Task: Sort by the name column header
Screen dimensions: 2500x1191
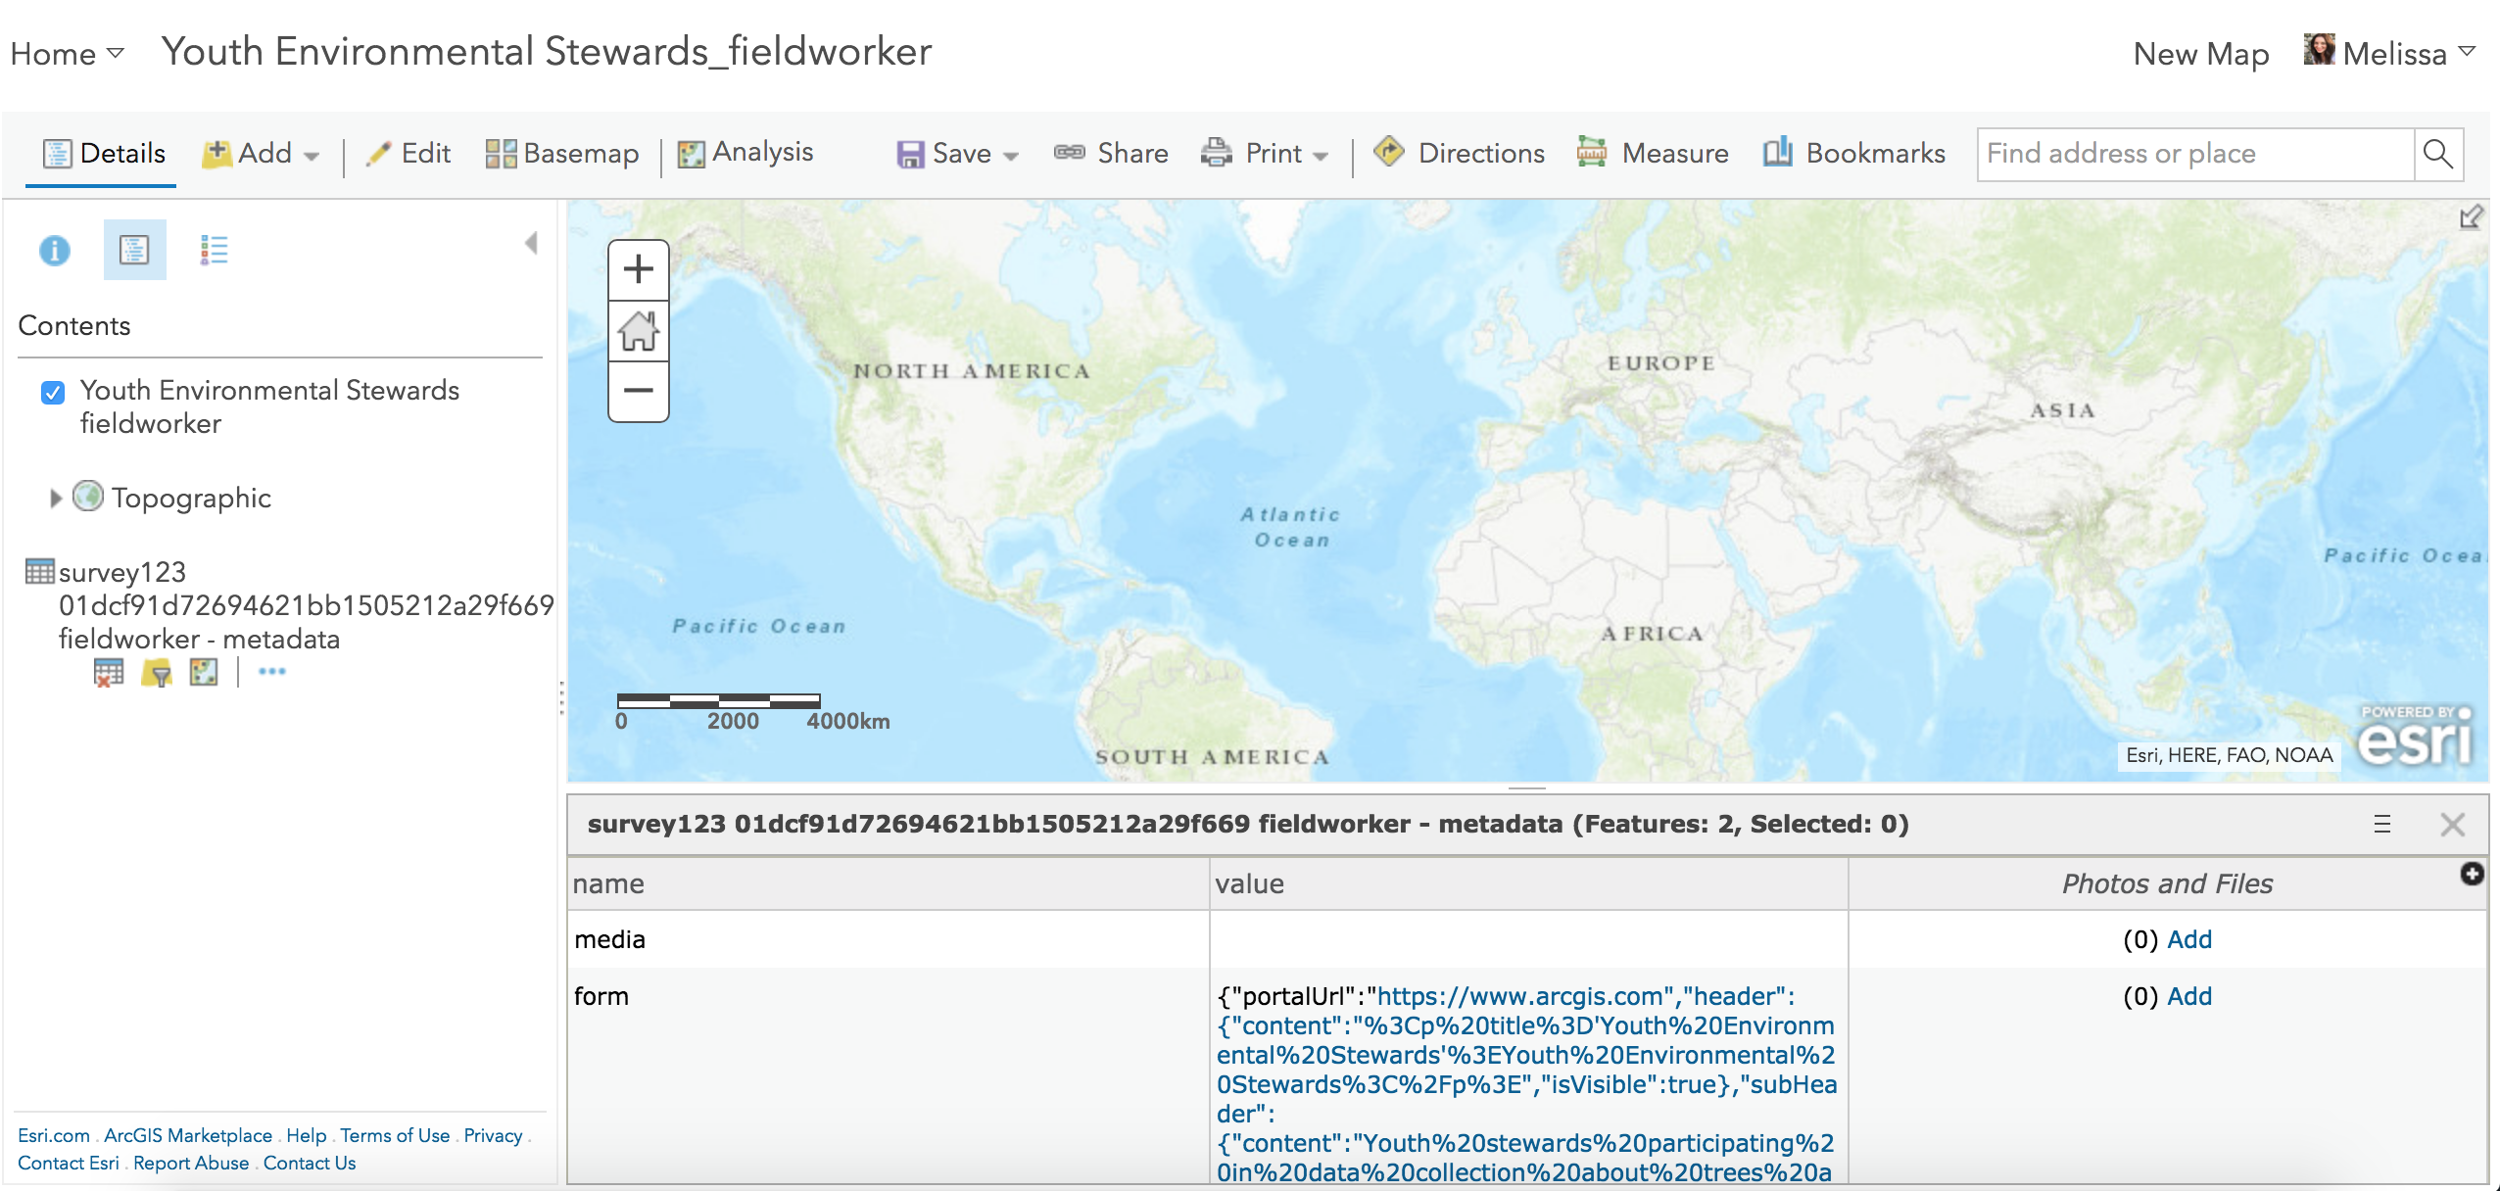Action: pyautogui.click(x=889, y=883)
